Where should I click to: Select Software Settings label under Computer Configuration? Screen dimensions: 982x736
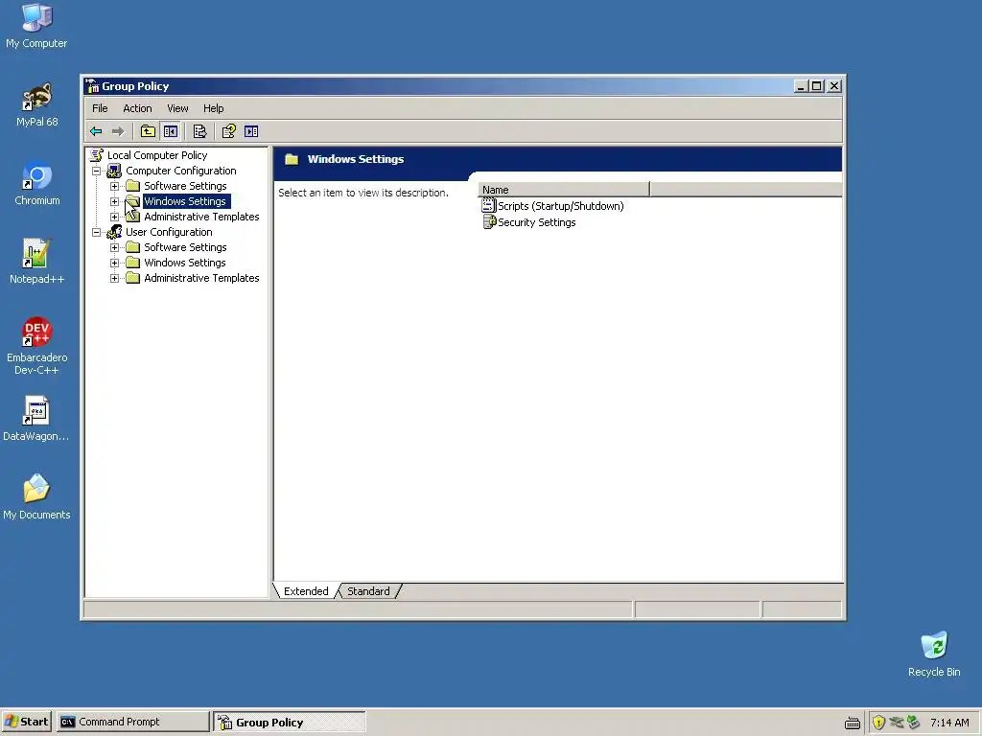185,186
